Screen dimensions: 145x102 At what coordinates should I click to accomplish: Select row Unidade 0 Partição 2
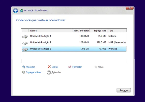coord(74,42)
